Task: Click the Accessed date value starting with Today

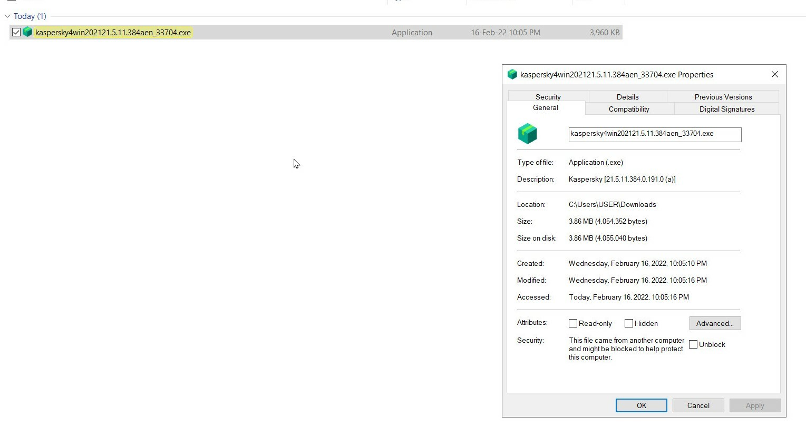Action: tap(629, 297)
